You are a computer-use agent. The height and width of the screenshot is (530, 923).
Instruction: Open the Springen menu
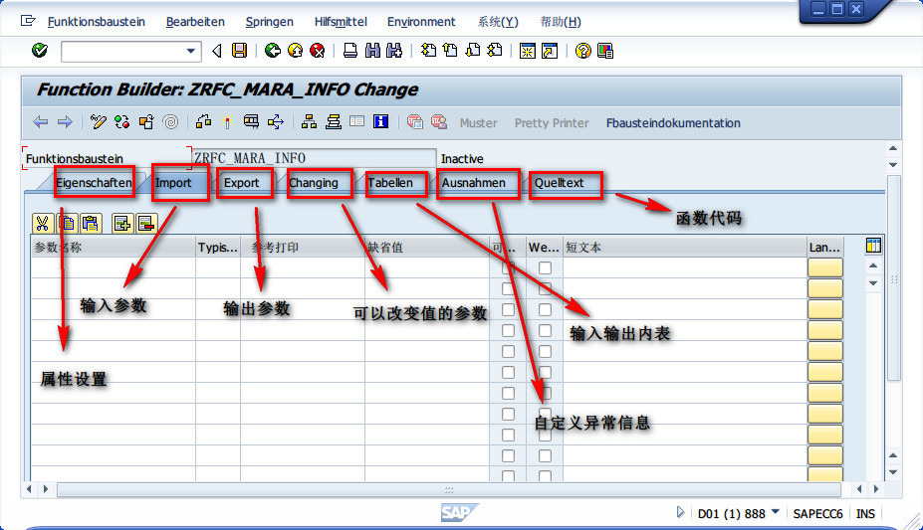click(270, 22)
